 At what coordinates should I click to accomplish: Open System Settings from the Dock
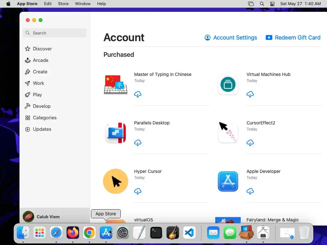pos(123,233)
